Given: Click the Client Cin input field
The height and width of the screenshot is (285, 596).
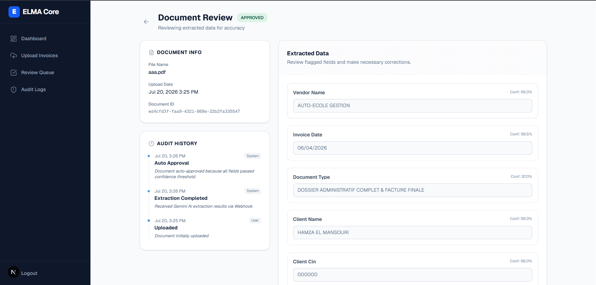Looking at the screenshot, I should 413,275.
